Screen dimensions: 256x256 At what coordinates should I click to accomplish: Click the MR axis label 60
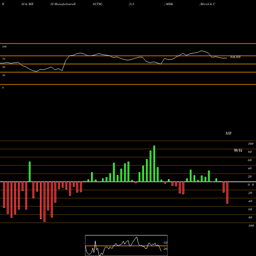click(x=250, y=160)
